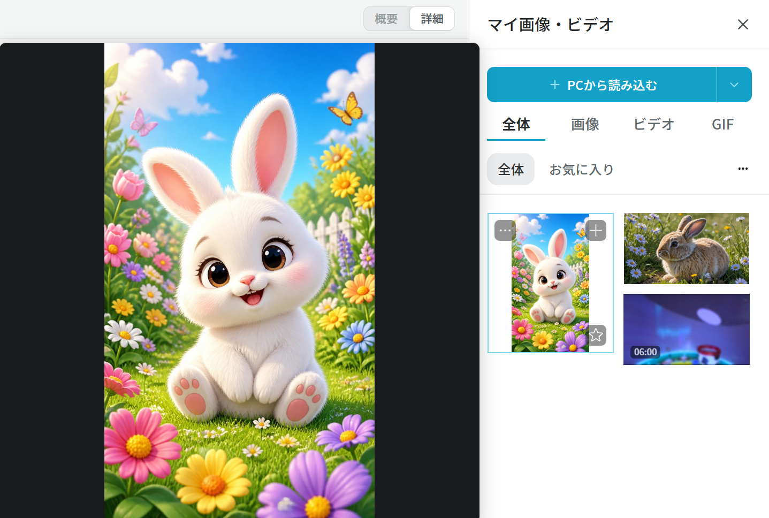
Task: Select the 全体 filter chip
Action: pos(511,169)
